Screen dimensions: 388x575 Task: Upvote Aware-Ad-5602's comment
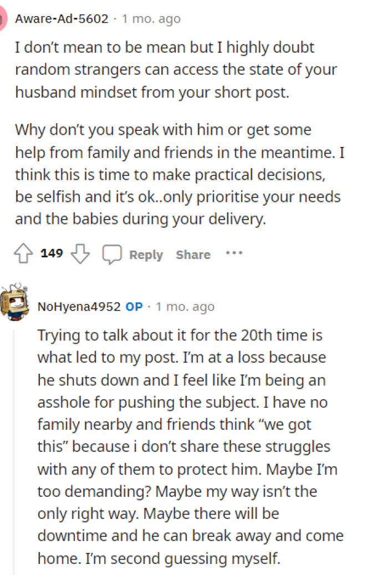pos(22,253)
